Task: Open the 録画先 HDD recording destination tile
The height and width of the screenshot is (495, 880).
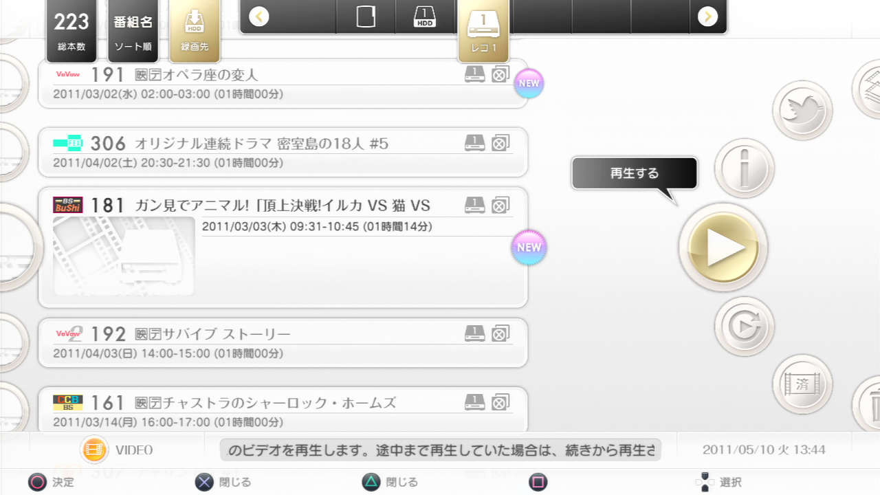Action: (195, 31)
